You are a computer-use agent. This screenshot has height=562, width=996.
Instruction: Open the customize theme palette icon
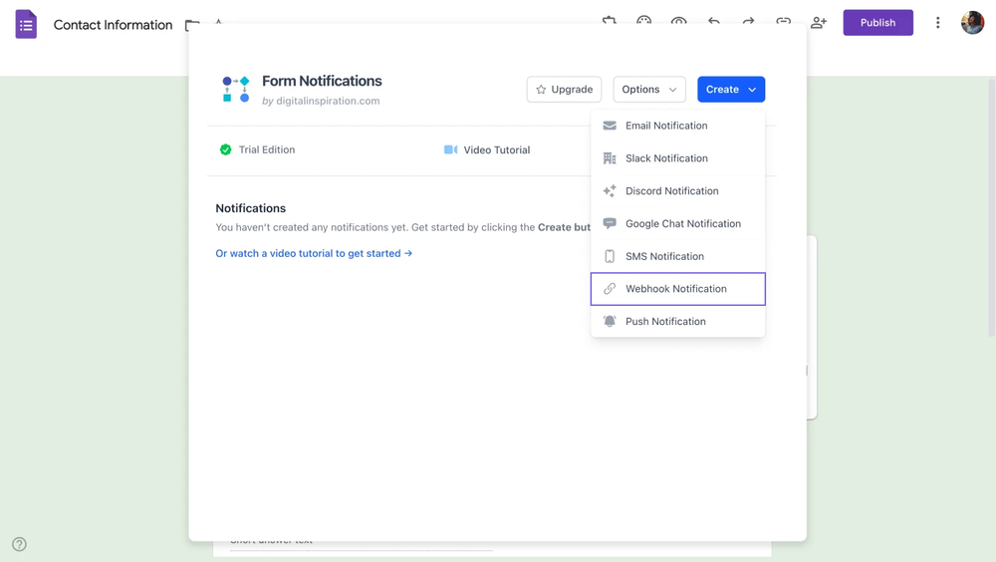click(x=644, y=21)
